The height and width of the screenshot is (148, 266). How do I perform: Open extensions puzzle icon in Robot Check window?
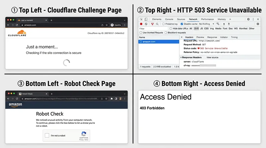tap(111, 99)
